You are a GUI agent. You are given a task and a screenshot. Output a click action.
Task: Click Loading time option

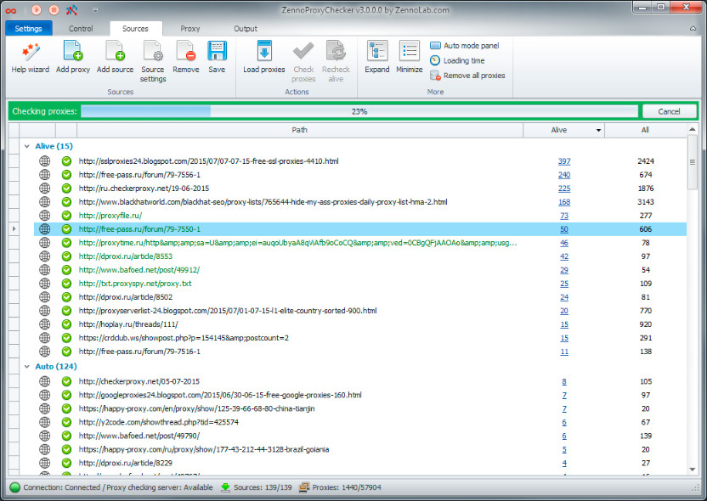tap(457, 60)
